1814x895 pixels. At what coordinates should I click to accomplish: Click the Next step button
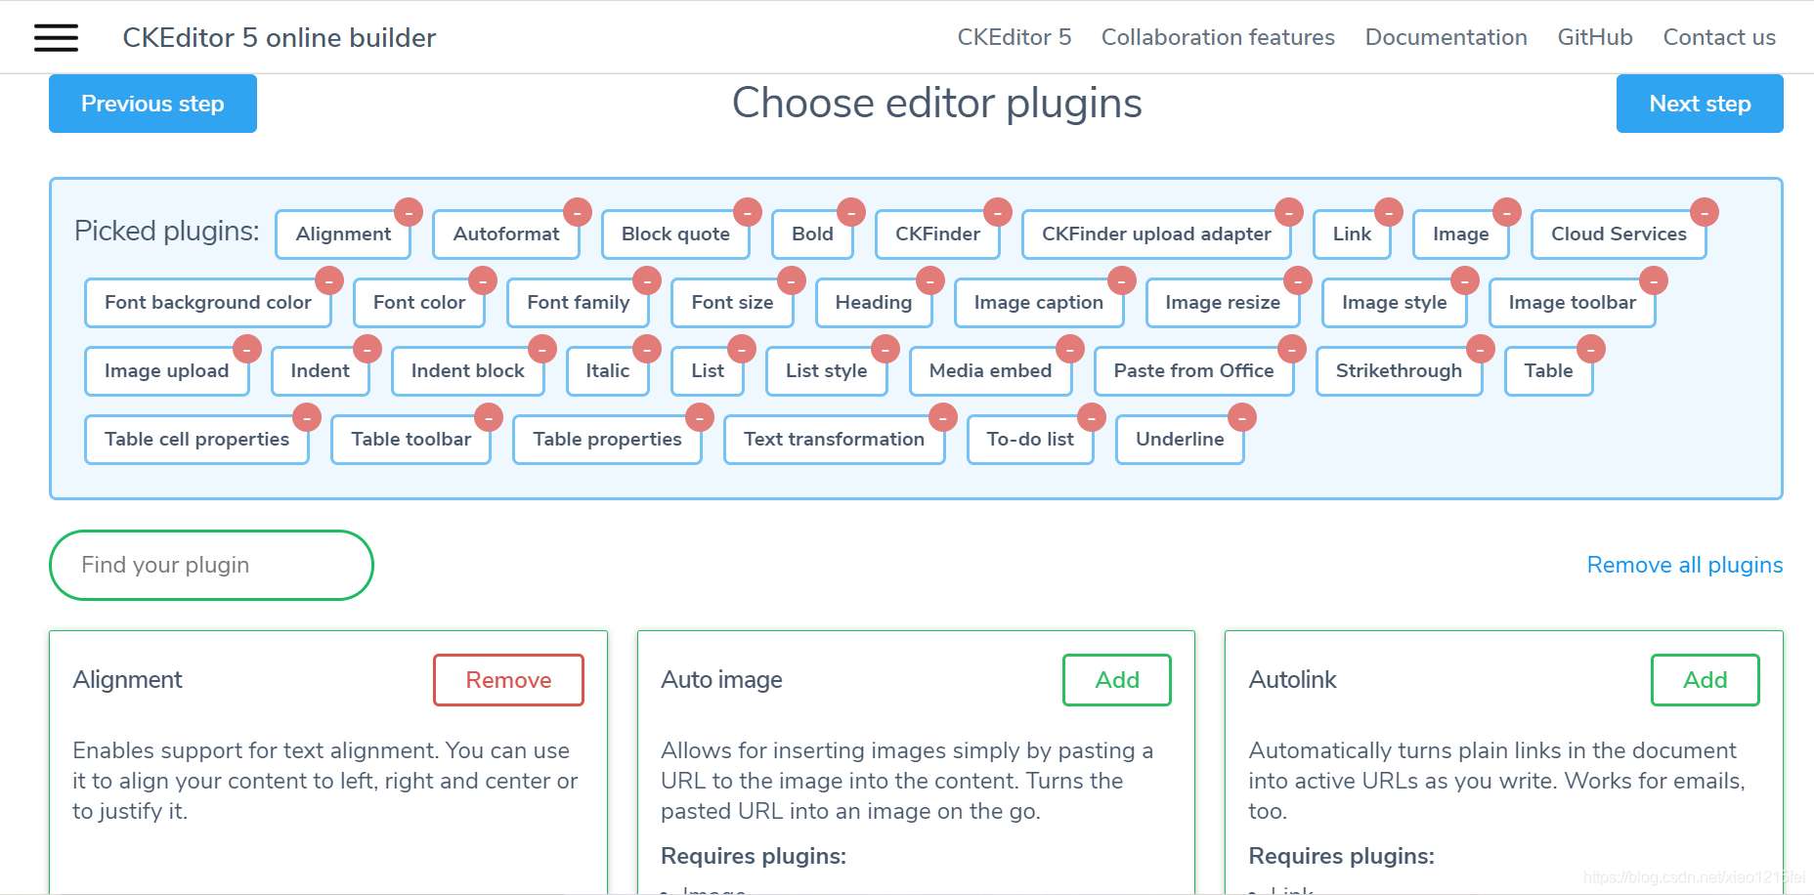[x=1700, y=104]
